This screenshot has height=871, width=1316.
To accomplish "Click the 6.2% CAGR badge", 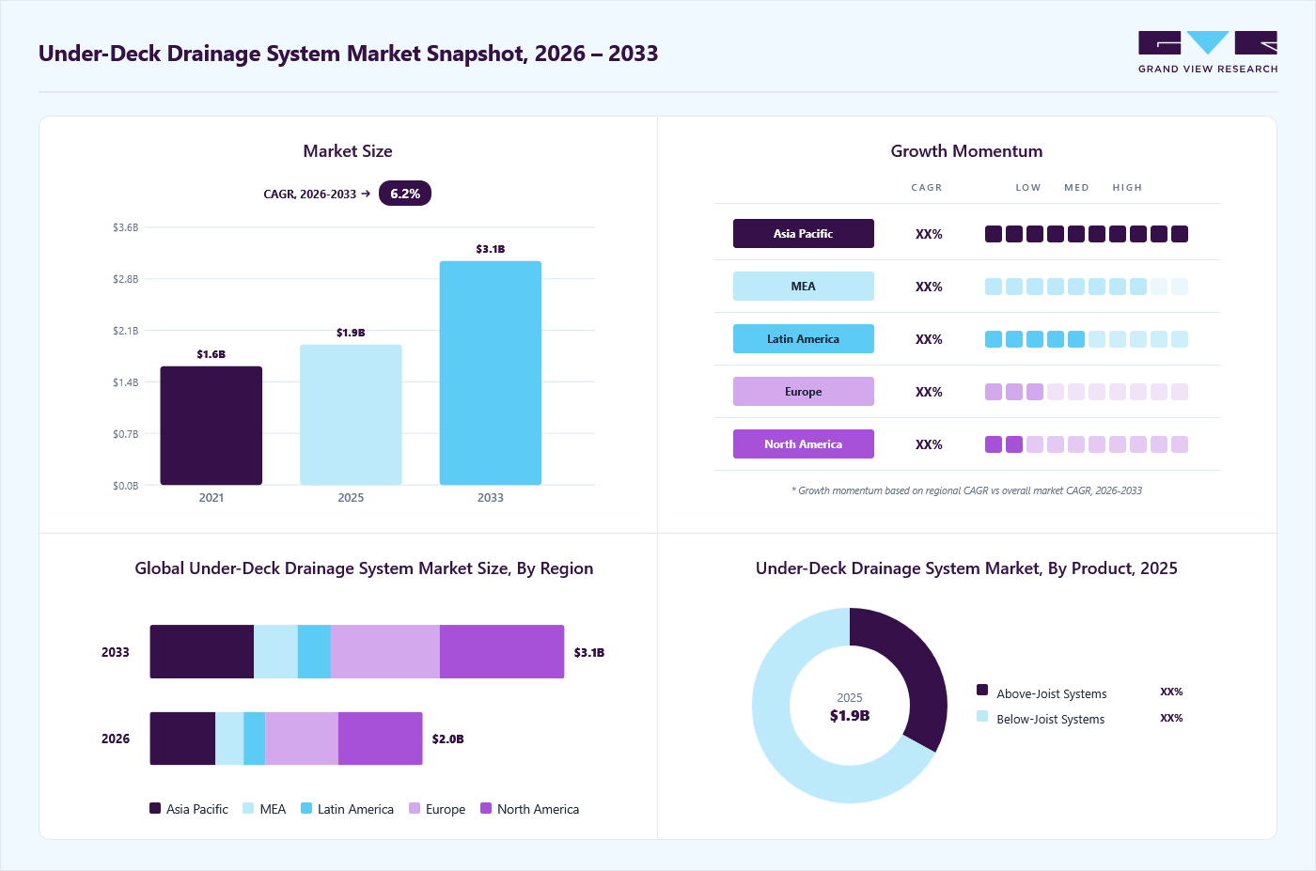I will 405,194.
